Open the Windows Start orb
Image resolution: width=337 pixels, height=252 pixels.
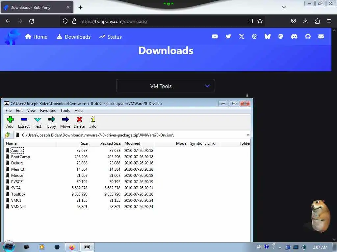(9, 247)
